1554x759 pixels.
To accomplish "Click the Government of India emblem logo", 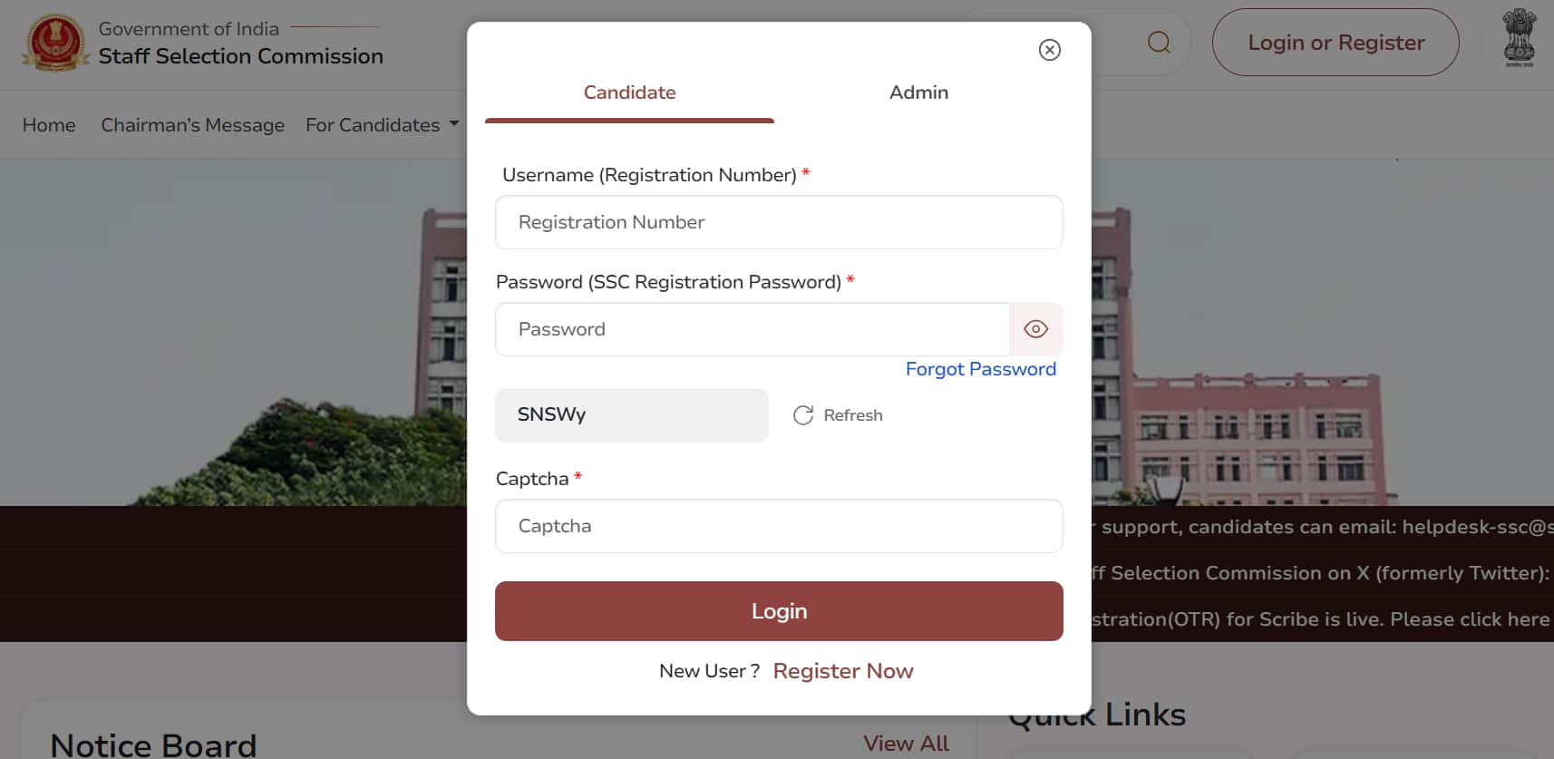I will point(56,42).
